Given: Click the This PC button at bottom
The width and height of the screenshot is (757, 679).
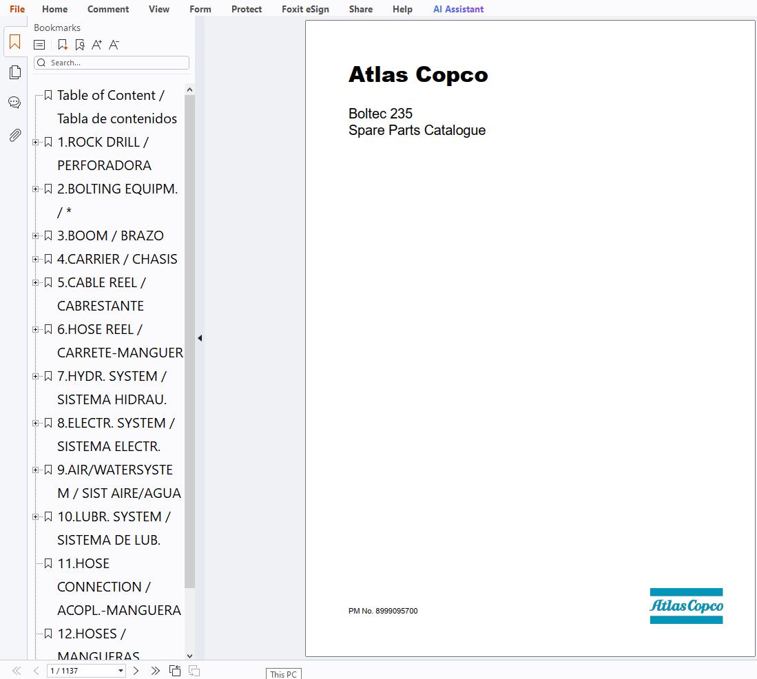Looking at the screenshot, I should point(283,674).
